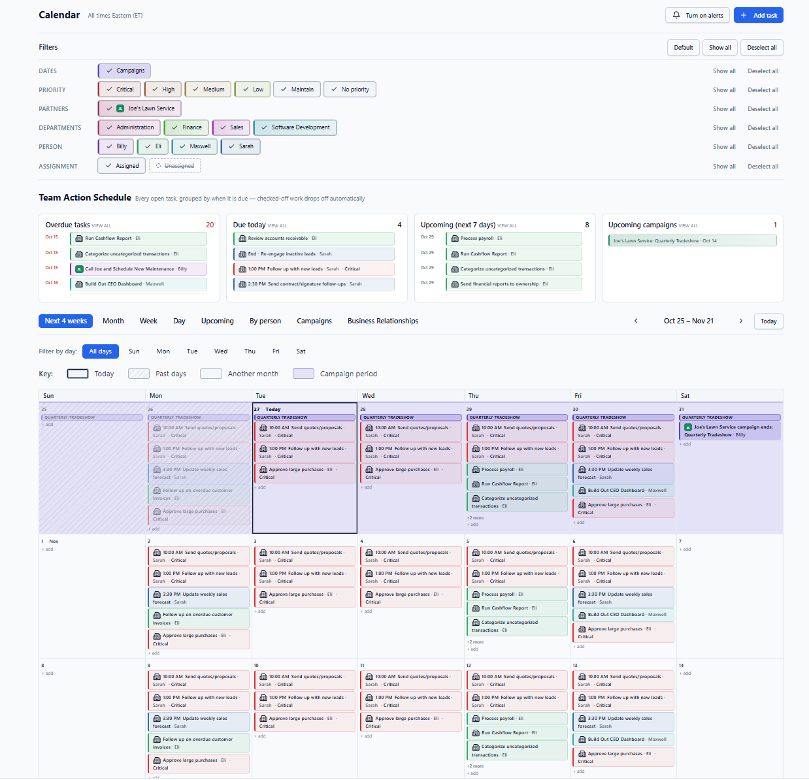Click icon on Monday 2 Follow up on overdue invoices
This screenshot has width=809, height=780.
pyautogui.click(x=157, y=615)
